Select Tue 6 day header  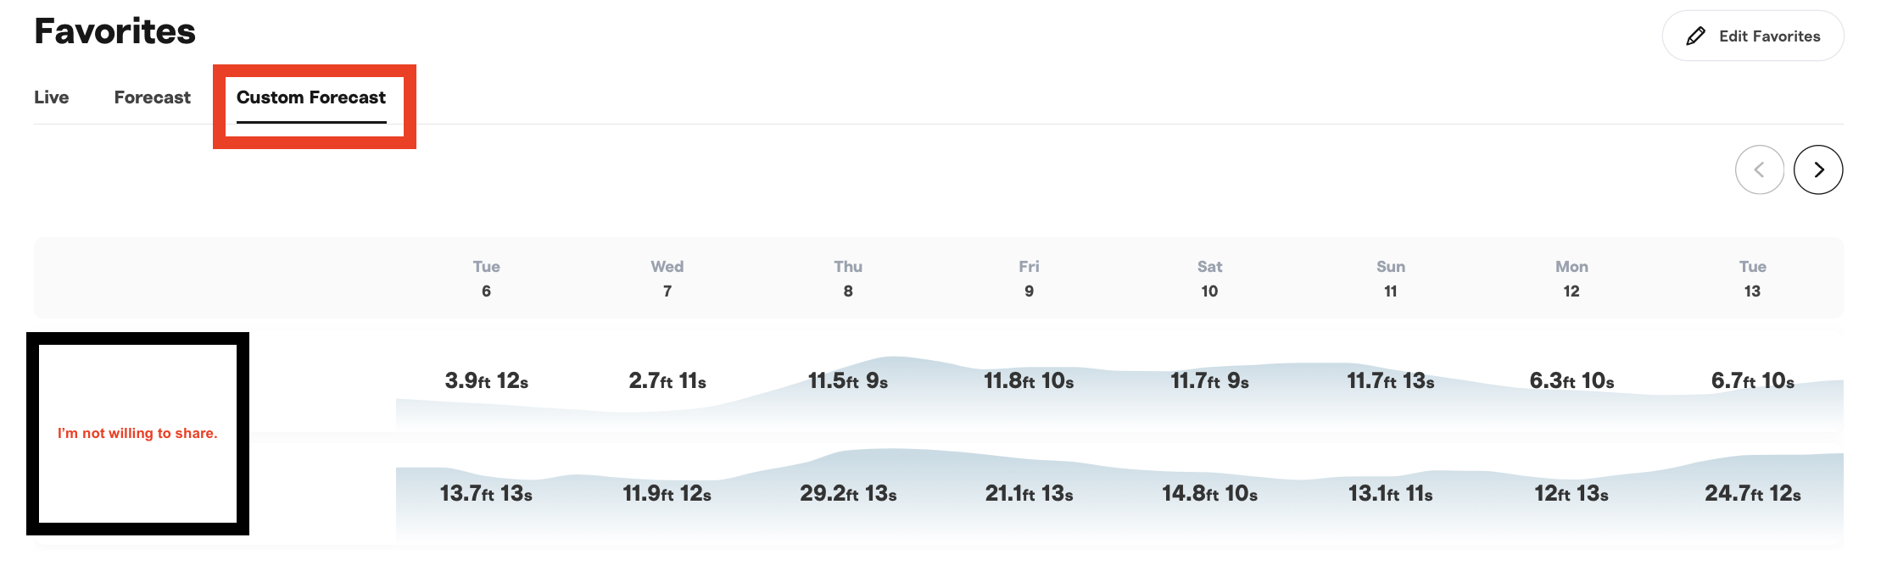(486, 279)
